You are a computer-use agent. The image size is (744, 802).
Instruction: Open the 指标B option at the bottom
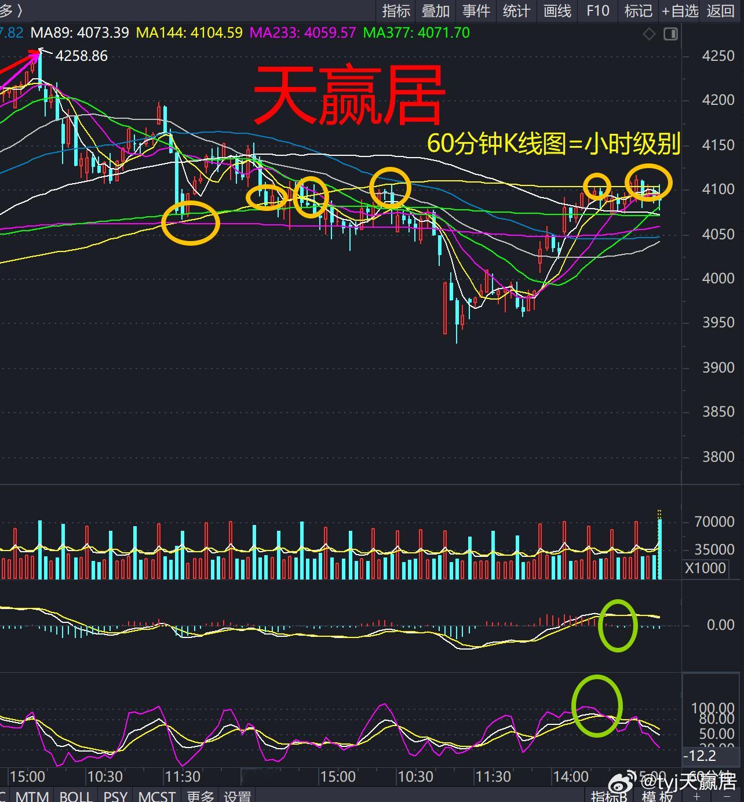(608, 796)
